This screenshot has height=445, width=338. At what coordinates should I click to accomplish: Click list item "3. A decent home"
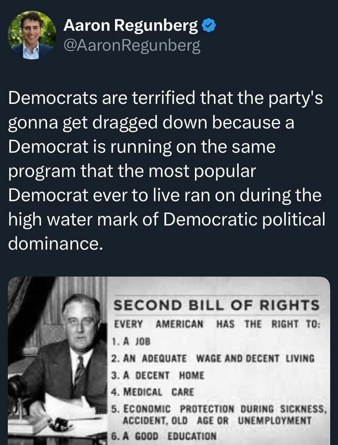point(158,375)
